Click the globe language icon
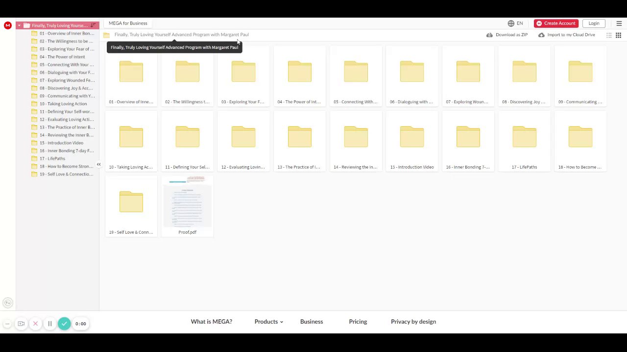This screenshot has height=352, width=627. click(x=511, y=23)
